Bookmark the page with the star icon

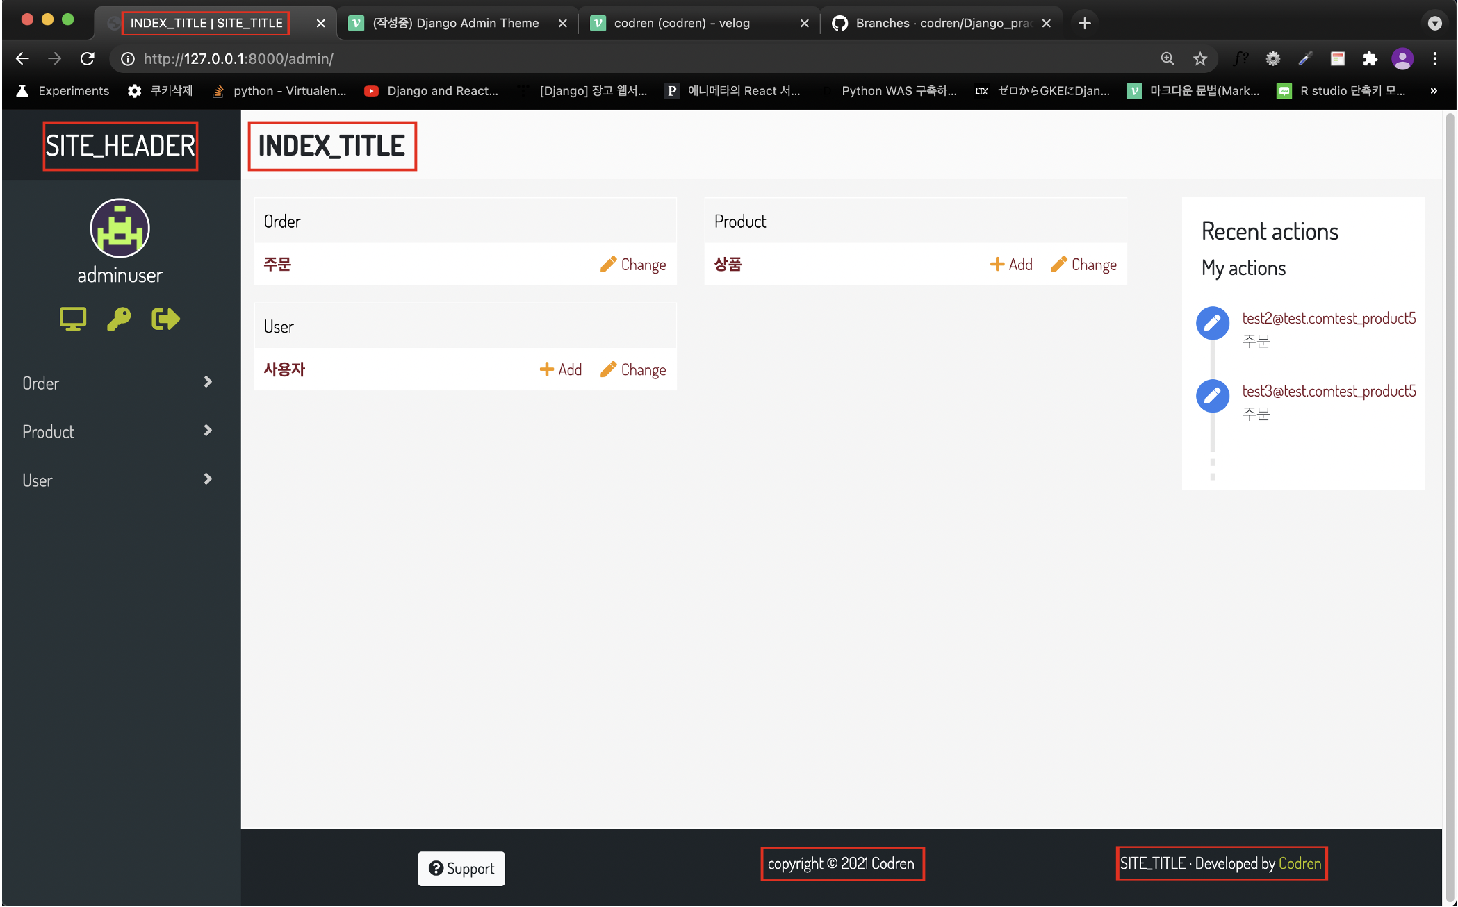[1201, 59]
